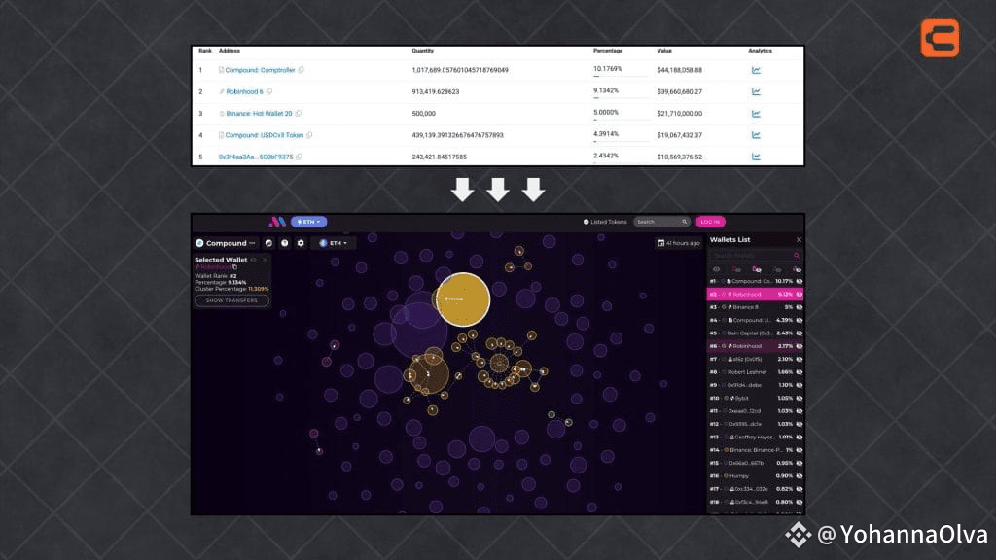Copy the 0x3f4aa3Aa...5C0bF9375 address
Screen dimensions: 996x560
pos(300,157)
